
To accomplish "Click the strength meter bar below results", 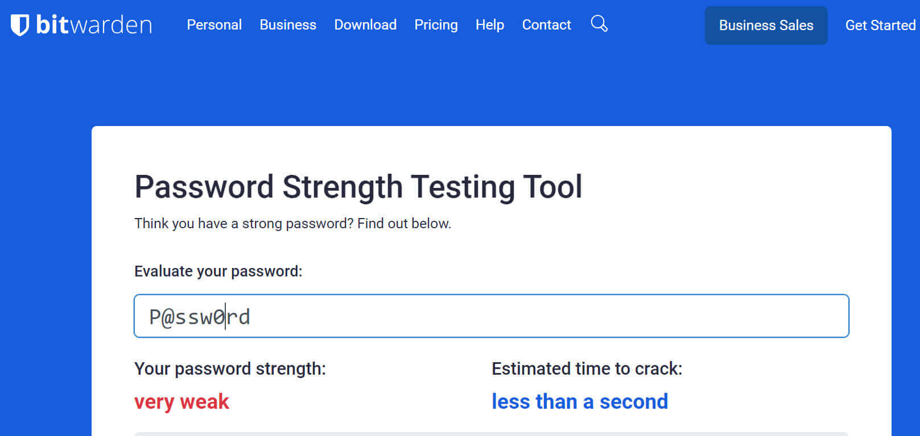I will 492,434.
